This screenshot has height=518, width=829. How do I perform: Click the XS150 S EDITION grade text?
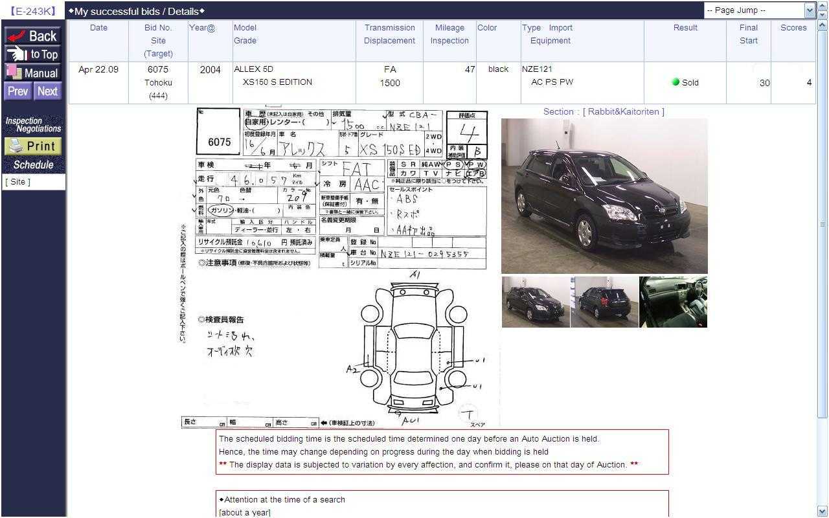click(277, 82)
